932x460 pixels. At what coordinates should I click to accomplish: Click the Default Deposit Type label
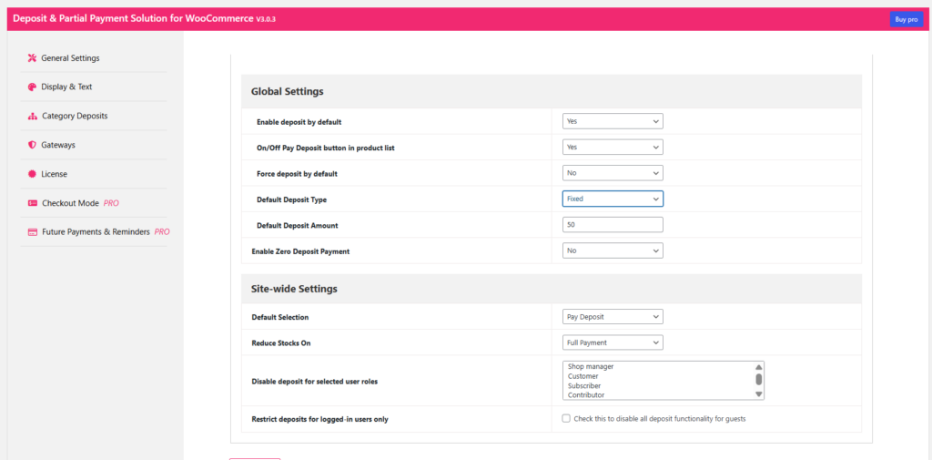(292, 200)
